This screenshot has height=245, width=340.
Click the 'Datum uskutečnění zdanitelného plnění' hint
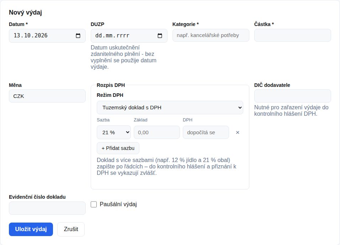pyautogui.click(x=123, y=57)
